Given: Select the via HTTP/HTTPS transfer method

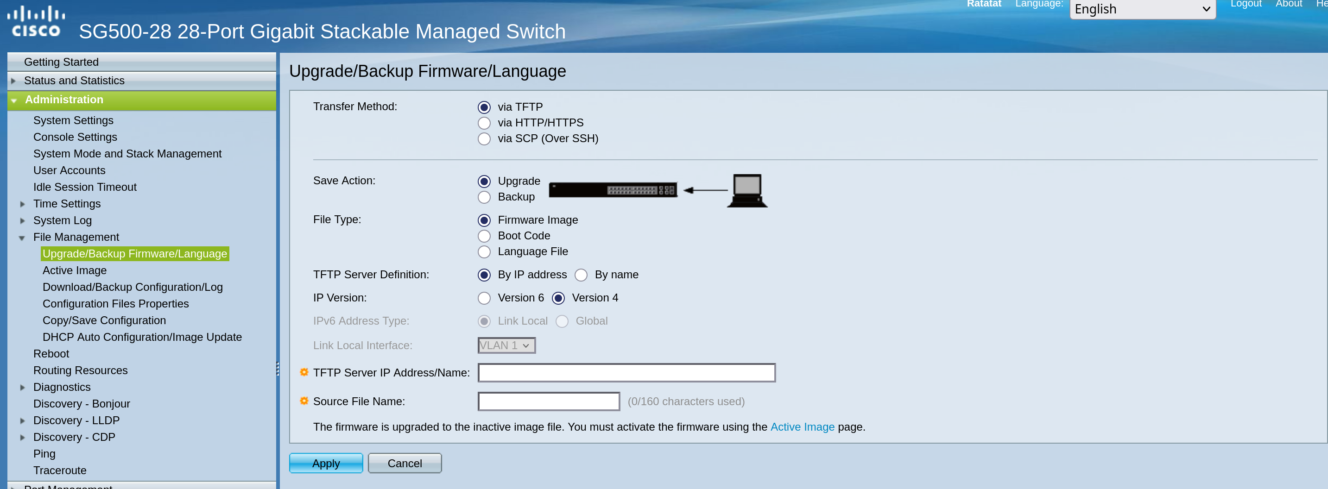Looking at the screenshot, I should click(484, 123).
